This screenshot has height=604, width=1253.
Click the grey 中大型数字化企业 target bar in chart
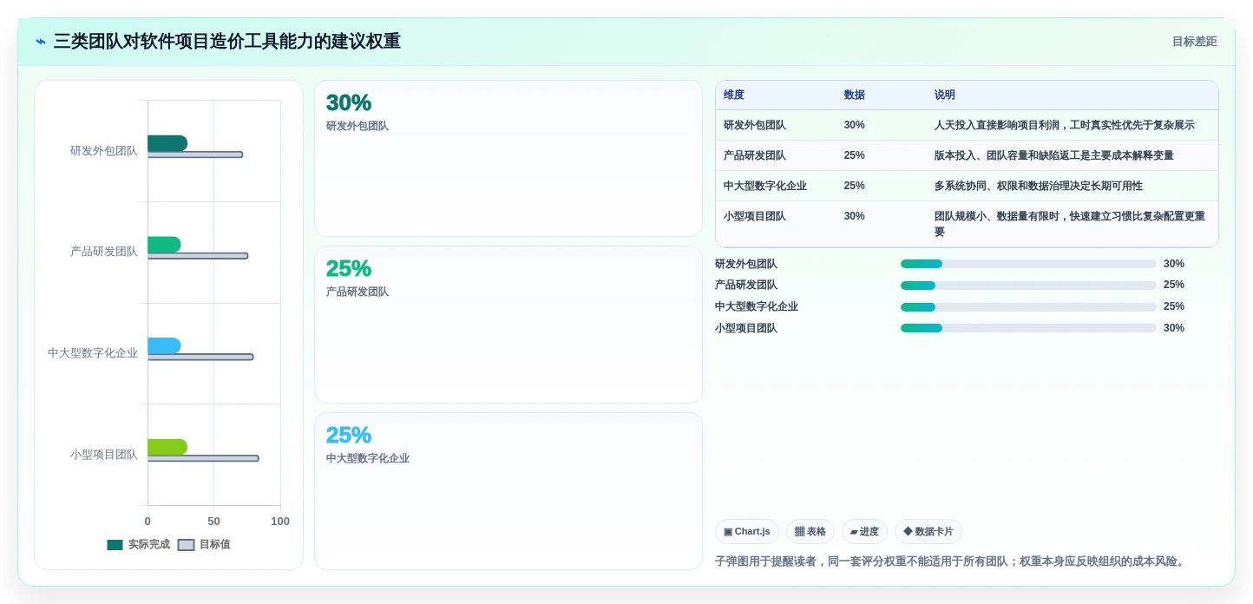tap(200, 357)
